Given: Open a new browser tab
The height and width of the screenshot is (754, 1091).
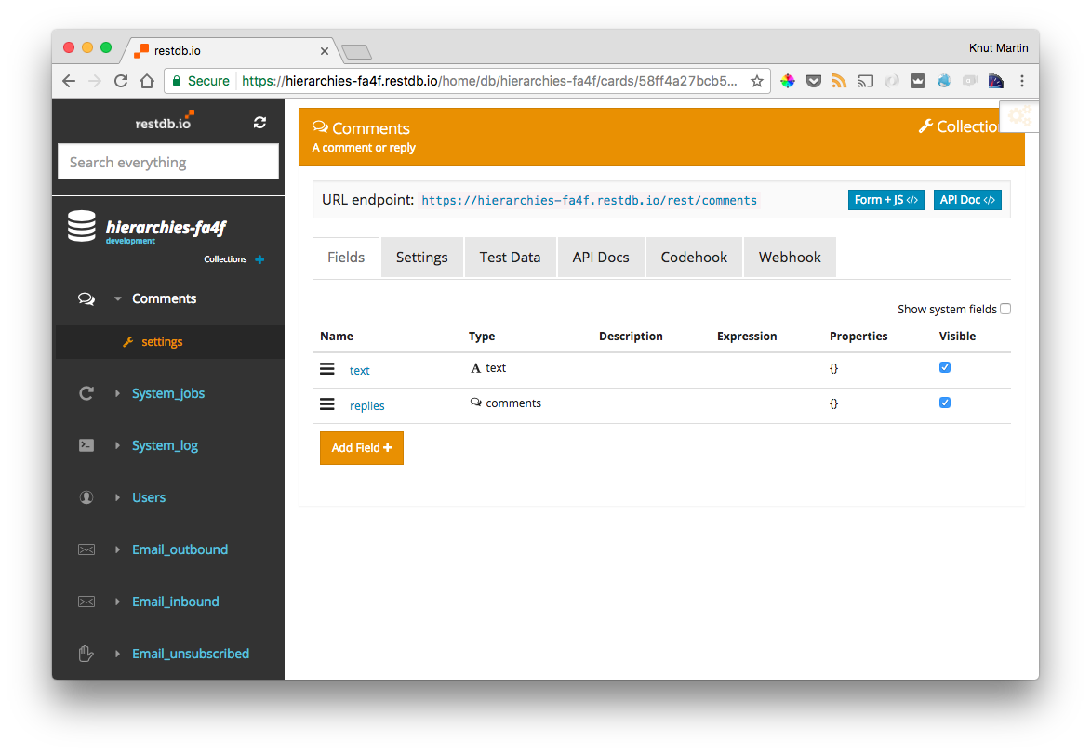Looking at the screenshot, I should click(357, 51).
